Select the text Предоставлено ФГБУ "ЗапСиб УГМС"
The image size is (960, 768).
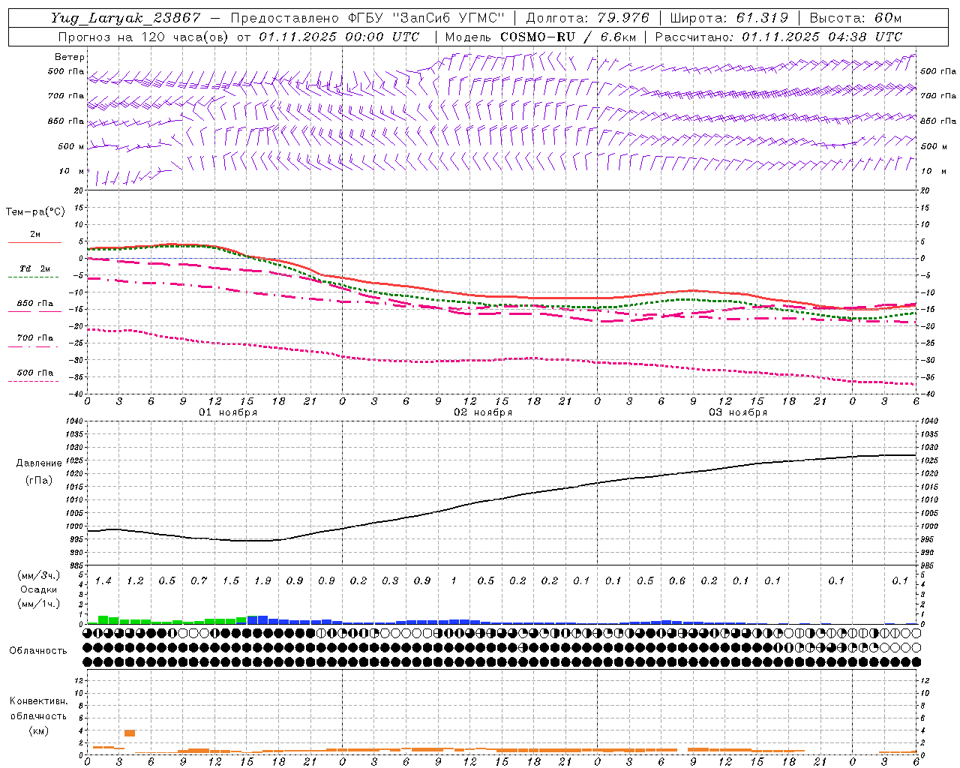click(x=368, y=18)
